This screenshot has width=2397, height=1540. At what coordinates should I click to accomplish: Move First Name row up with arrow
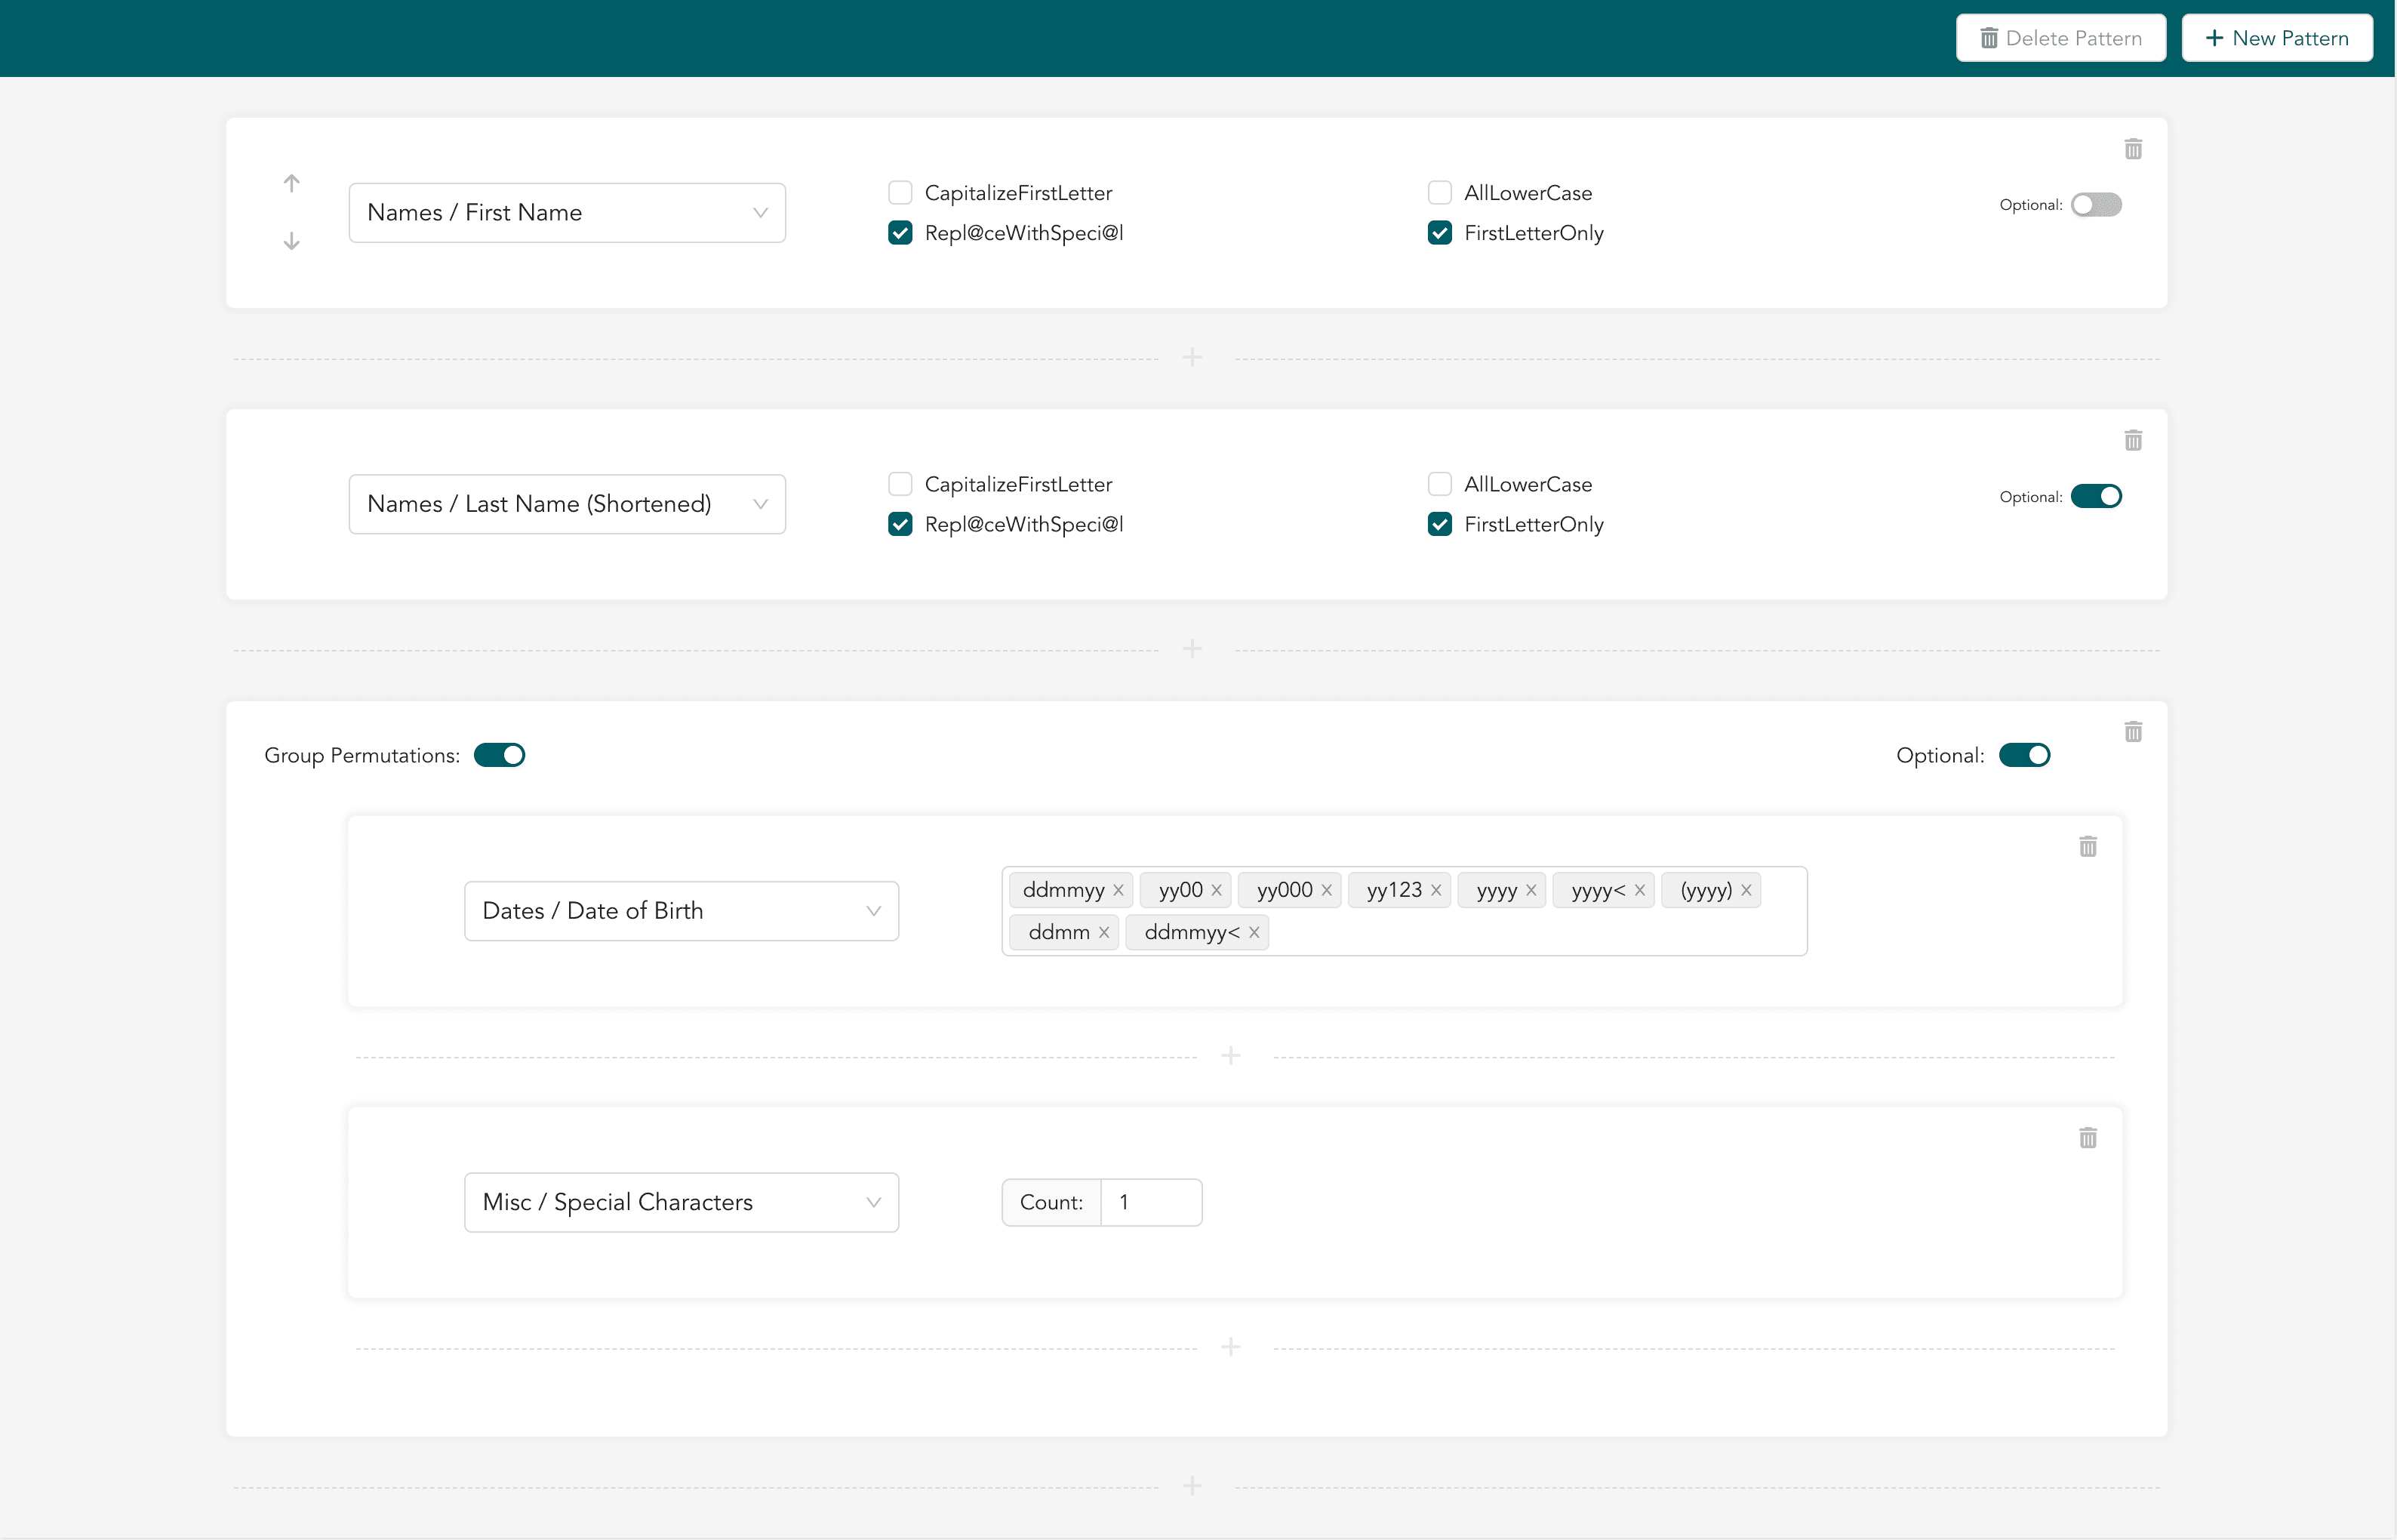(x=291, y=183)
